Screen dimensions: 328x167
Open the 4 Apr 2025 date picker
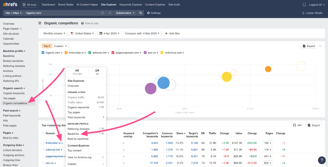point(109,33)
